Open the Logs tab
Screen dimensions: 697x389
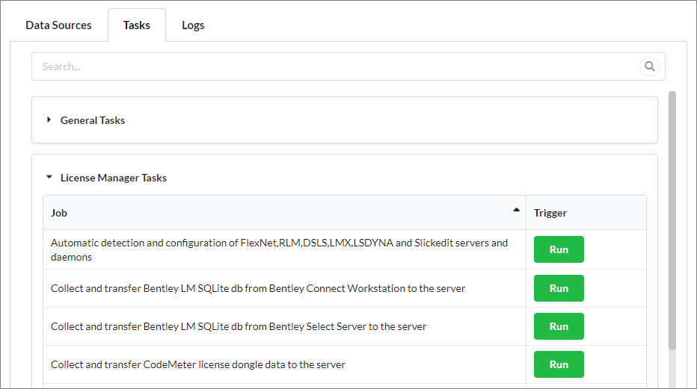[x=193, y=25]
